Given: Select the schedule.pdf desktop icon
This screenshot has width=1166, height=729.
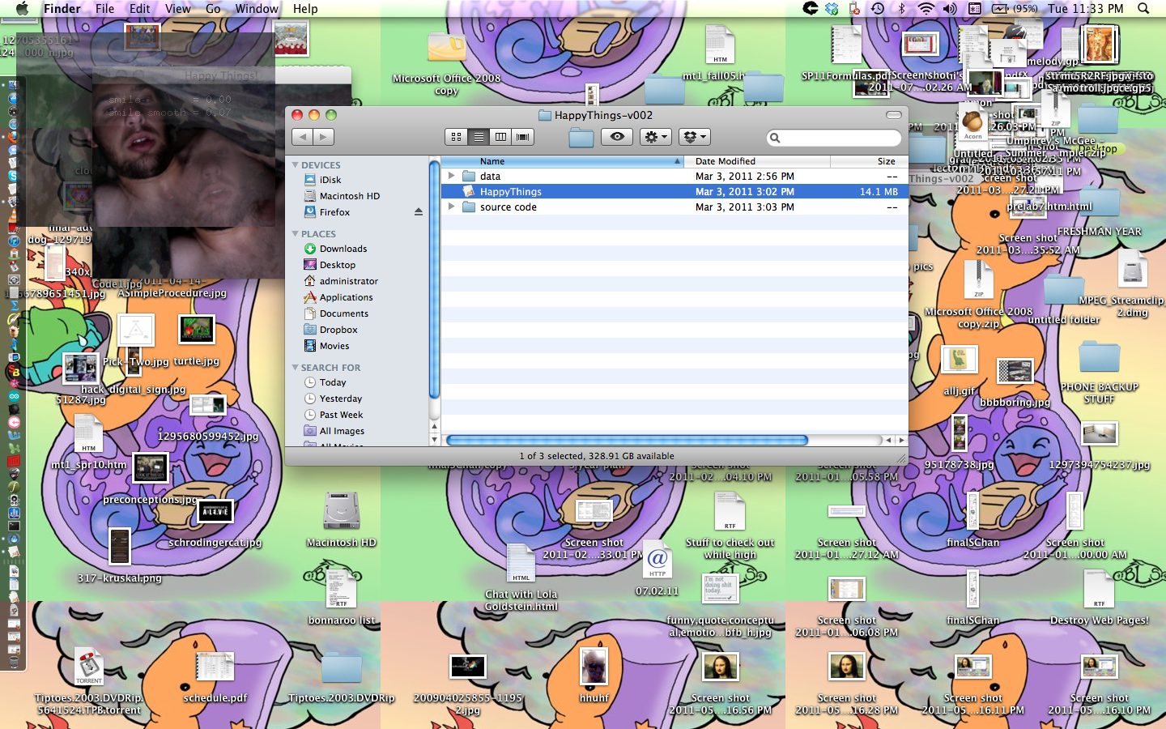Looking at the screenshot, I should click(215, 668).
